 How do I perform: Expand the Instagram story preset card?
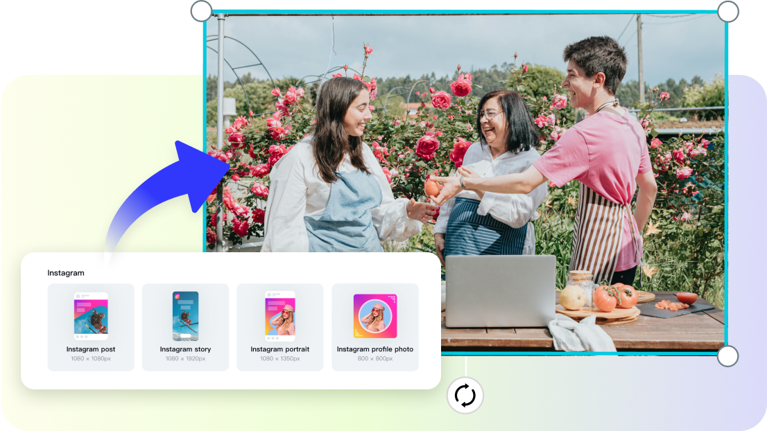point(185,327)
